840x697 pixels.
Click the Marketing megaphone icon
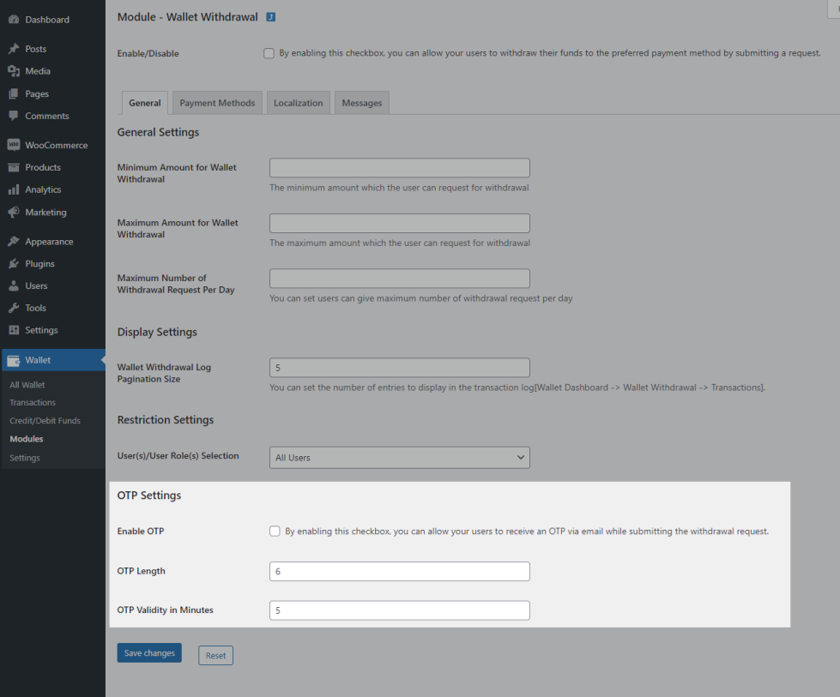tap(14, 212)
